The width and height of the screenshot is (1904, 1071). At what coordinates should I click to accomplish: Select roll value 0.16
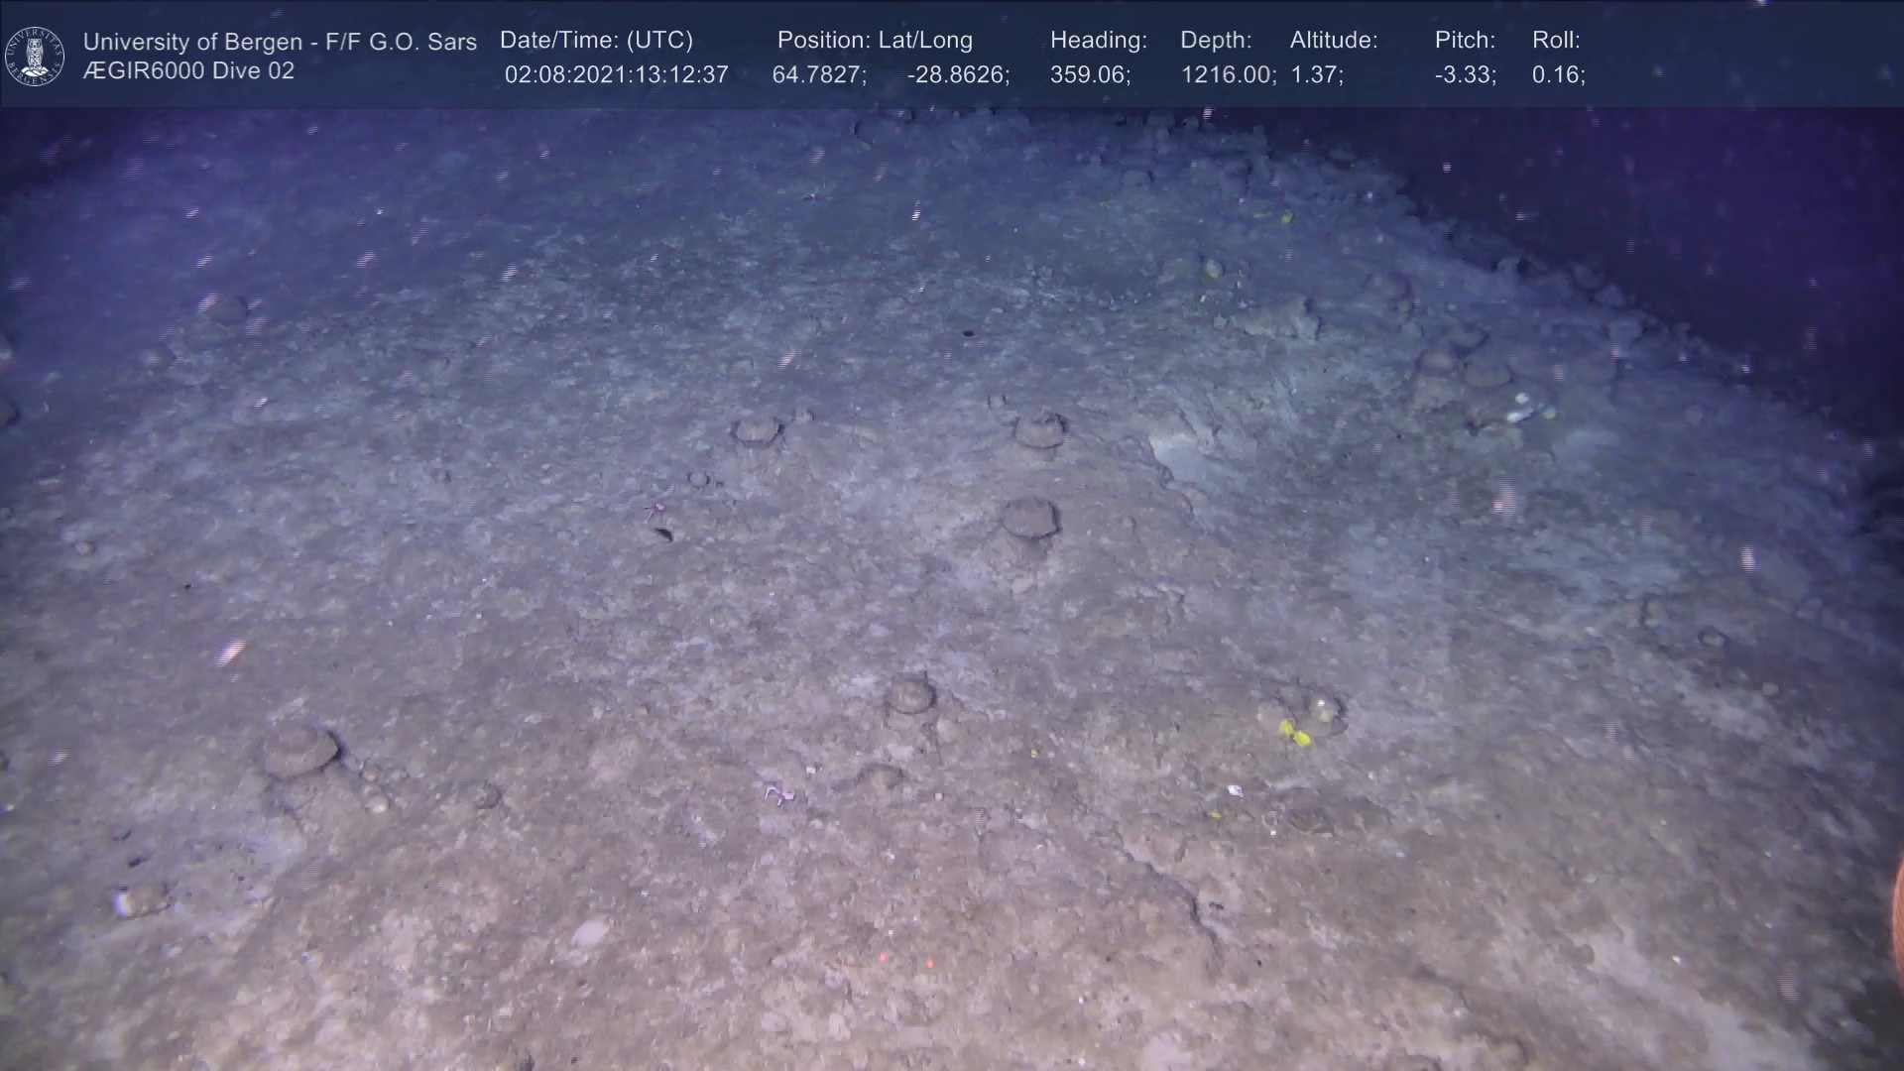pos(1557,75)
